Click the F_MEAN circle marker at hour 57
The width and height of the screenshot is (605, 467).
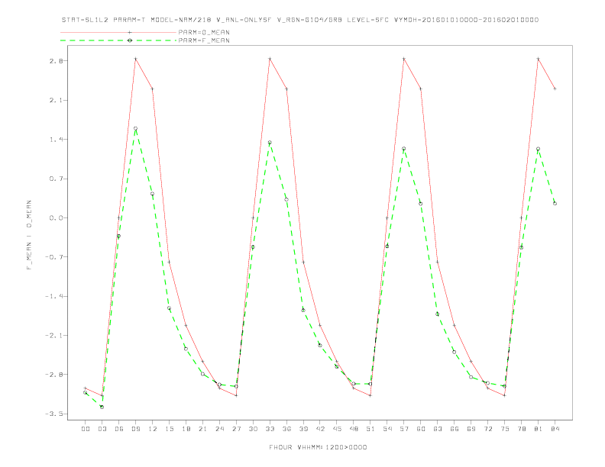click(404, 149)
